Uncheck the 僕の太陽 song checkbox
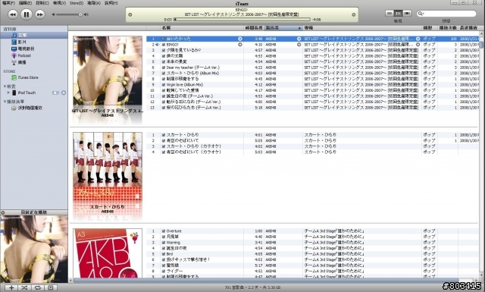 tap(164, 56)
